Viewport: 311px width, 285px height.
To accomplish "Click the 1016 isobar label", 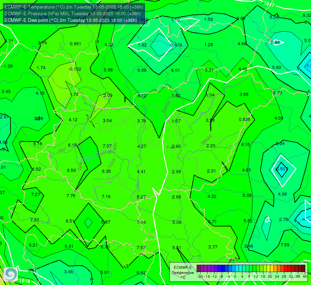I will [24, 281].
